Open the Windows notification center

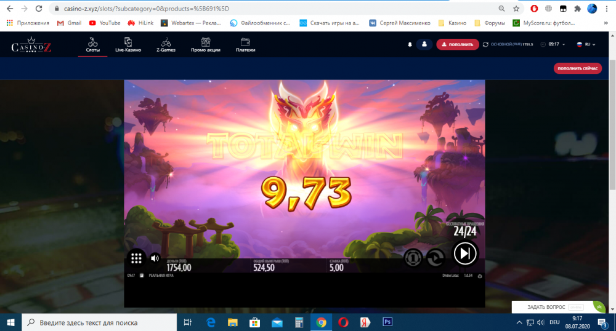pos(602,323)
